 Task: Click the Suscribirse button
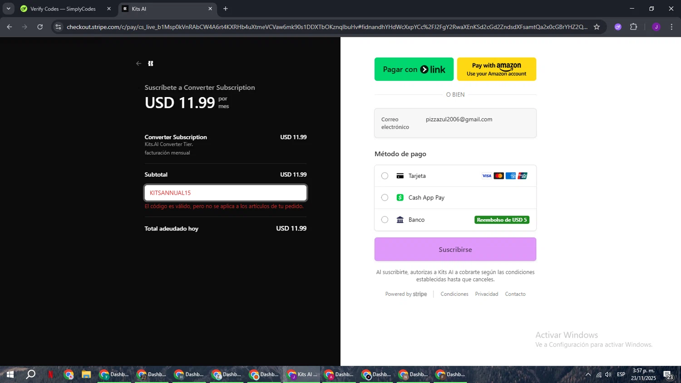pos(455,249)
